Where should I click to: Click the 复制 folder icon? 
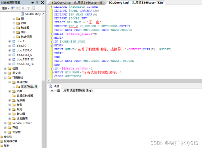tap(1, 146)
